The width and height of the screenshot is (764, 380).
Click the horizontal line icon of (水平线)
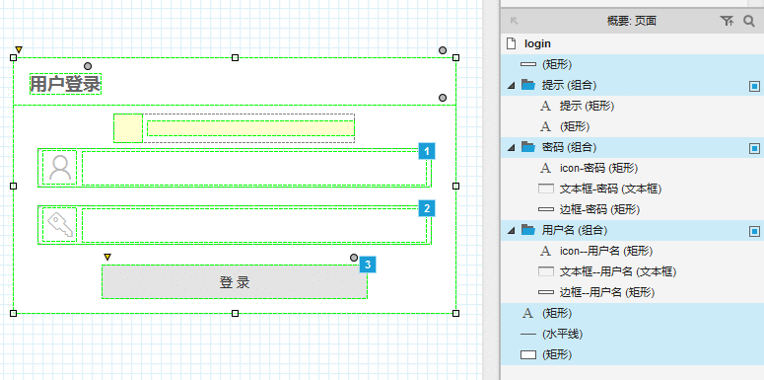(528, 335)
